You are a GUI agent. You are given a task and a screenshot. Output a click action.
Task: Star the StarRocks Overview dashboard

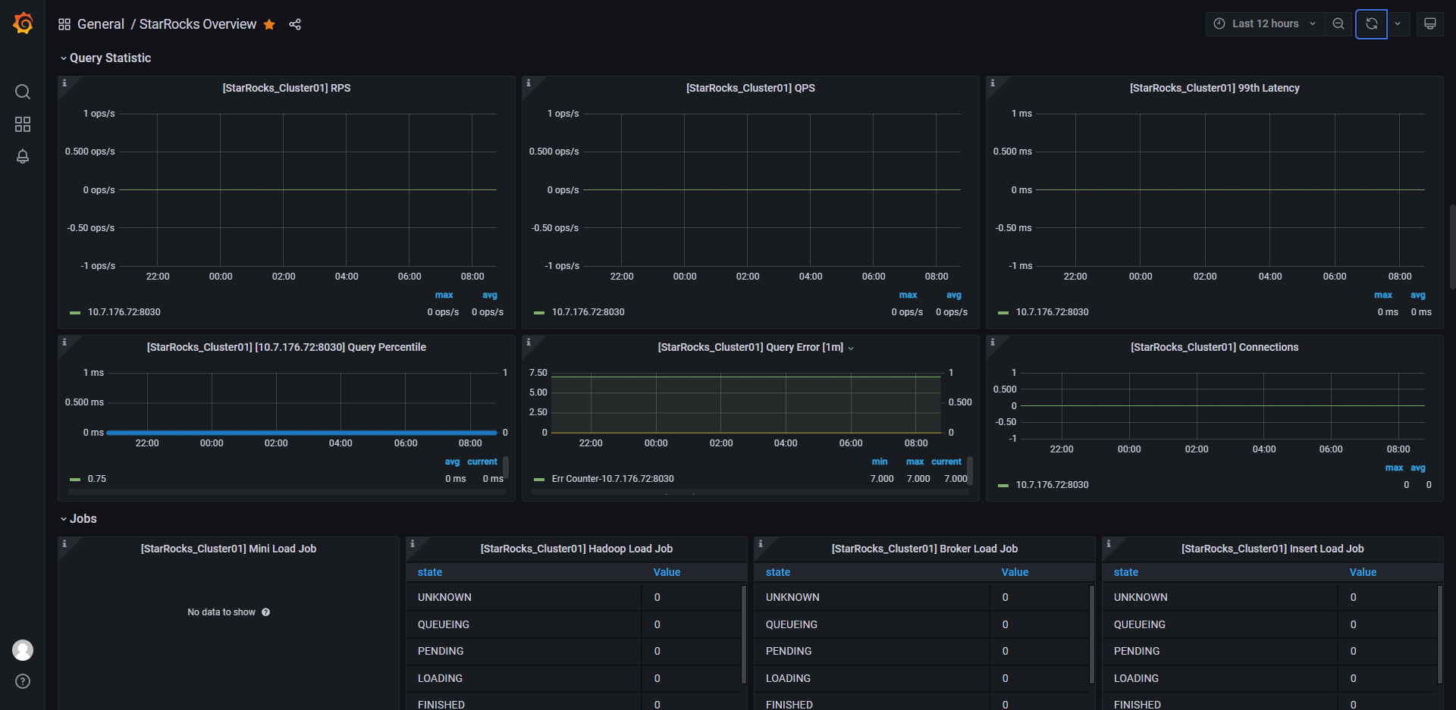click(x=269, y=24)
